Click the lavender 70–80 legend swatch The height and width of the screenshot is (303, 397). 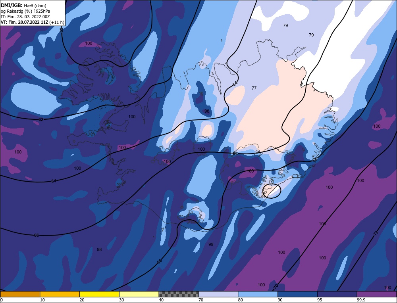point(218,294)
